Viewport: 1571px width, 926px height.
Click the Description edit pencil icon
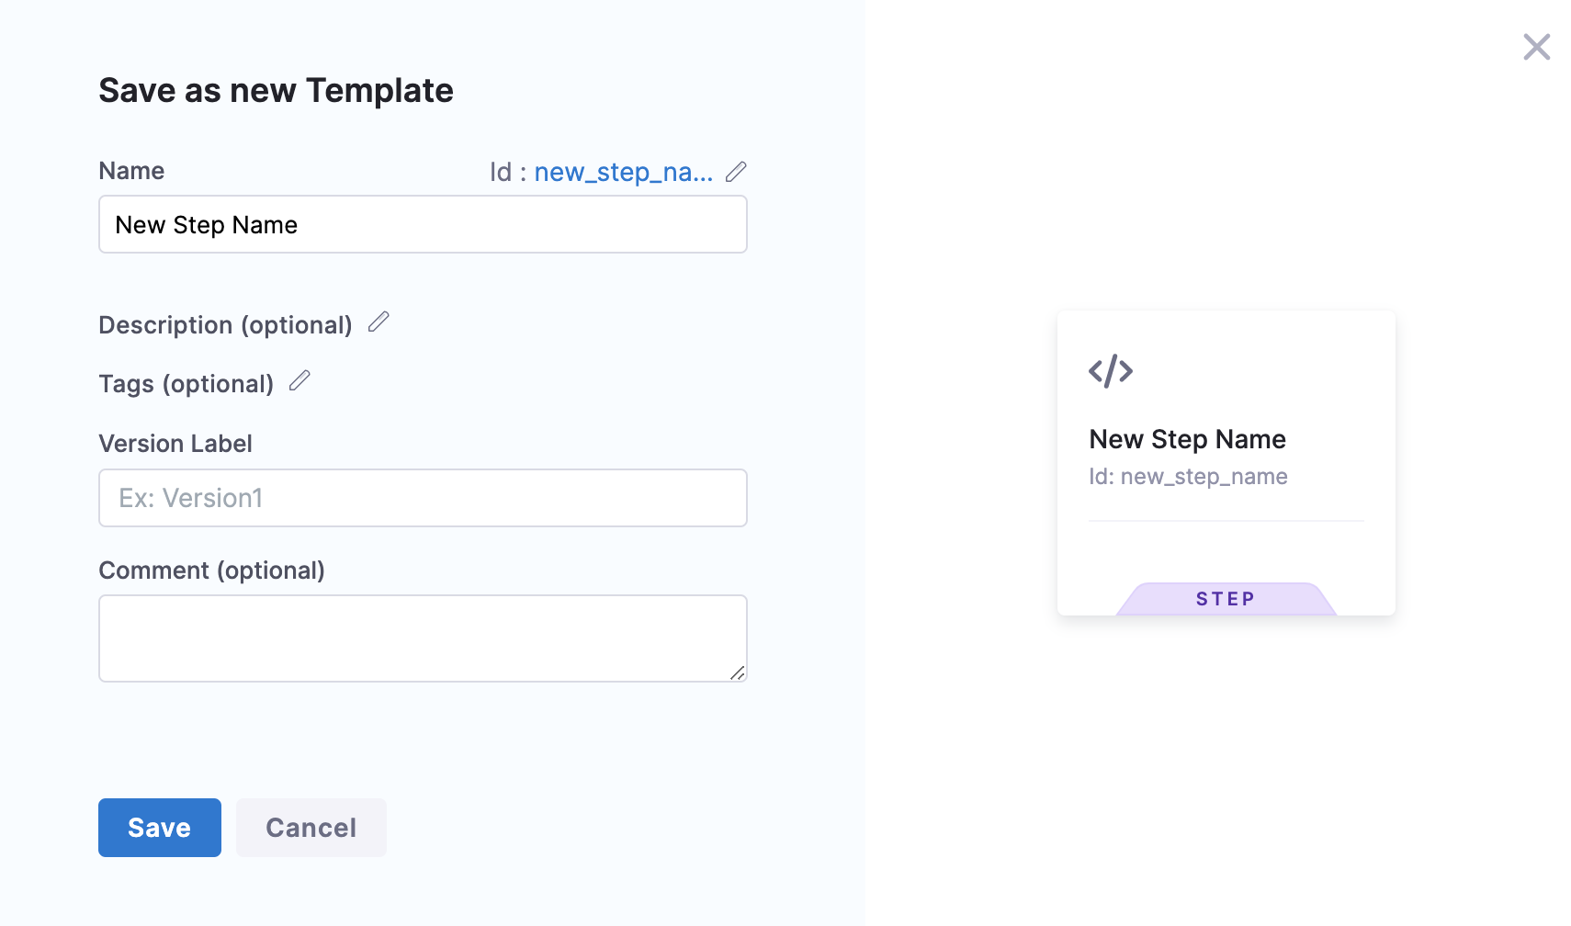click(379, 322)
